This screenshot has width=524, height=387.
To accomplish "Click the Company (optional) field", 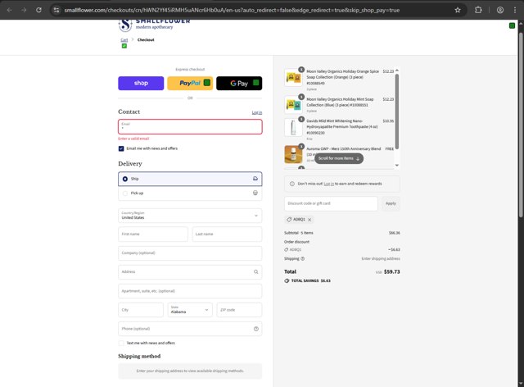I will point(190,253).
